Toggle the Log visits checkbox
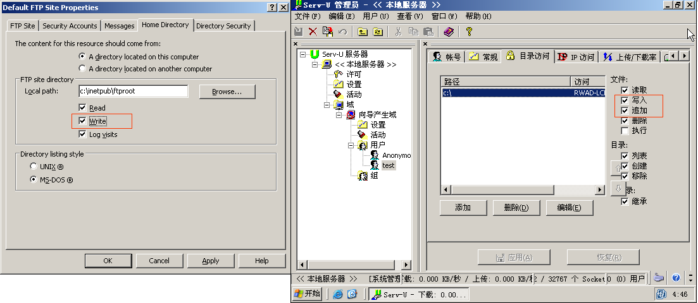 82,134
